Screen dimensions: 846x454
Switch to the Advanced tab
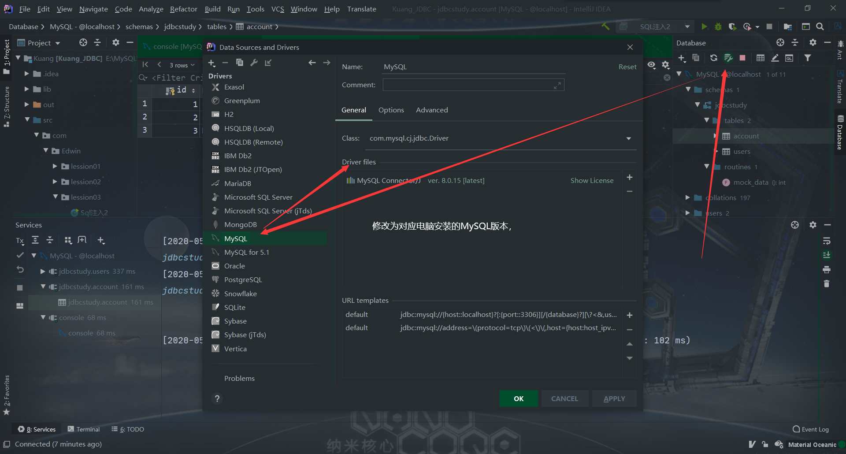point(432,110)
